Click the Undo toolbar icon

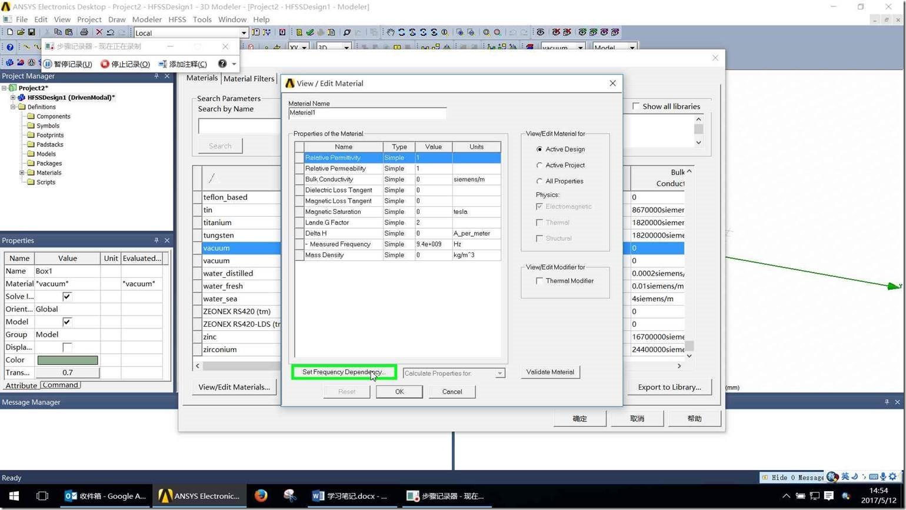click(110, 32)
